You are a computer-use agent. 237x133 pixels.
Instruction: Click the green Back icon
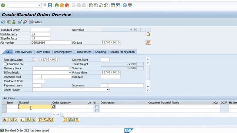pos(57,6)
